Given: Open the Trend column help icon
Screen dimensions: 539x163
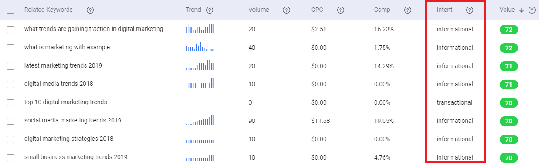Looking at the screenshot, I should [x=210, y=10].
